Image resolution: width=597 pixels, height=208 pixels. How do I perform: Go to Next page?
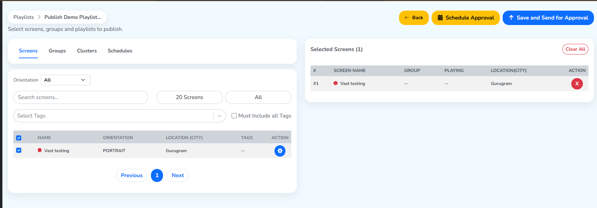coord(178,175)
